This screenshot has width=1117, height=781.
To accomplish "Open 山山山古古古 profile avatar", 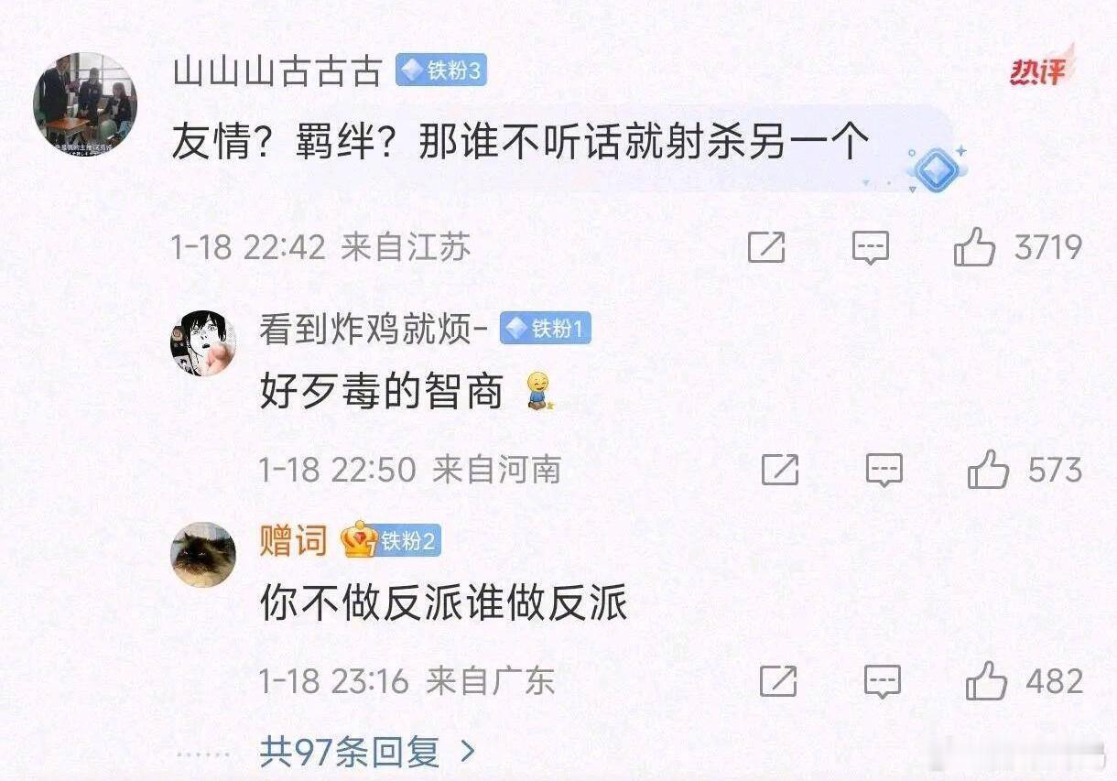I will point(85,104).
